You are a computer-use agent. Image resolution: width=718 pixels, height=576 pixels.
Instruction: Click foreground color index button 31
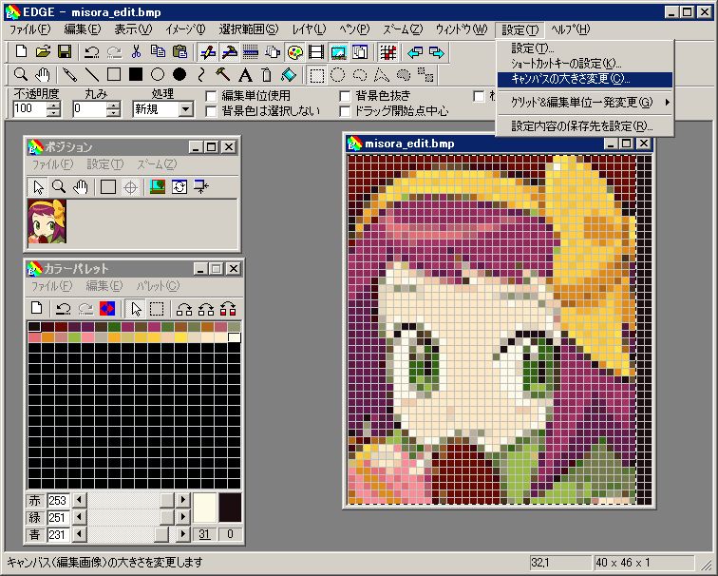point(204,534)
